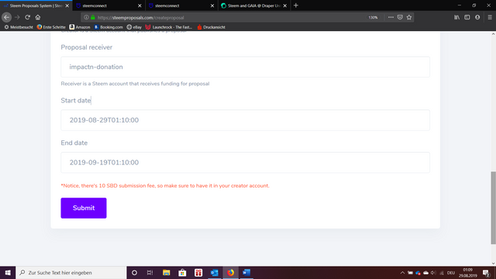Close the Steem and GAIA tab
Image resolution: width=496 pixels, height=279 pixels.
(x=285, y=5)
